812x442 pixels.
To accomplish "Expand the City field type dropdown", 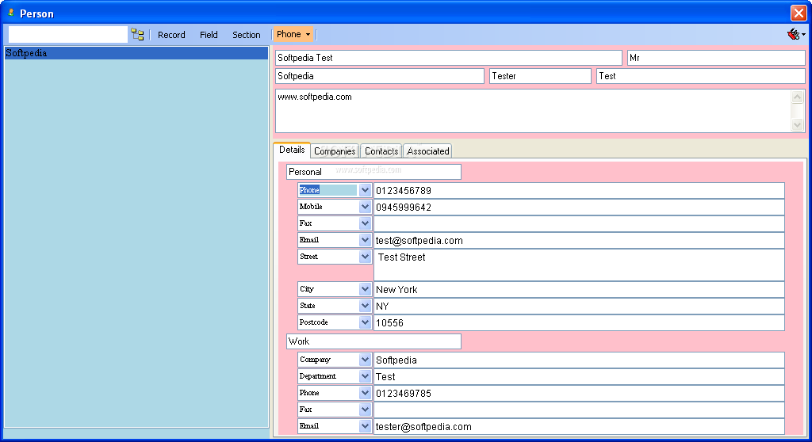I will pos(365,289).
